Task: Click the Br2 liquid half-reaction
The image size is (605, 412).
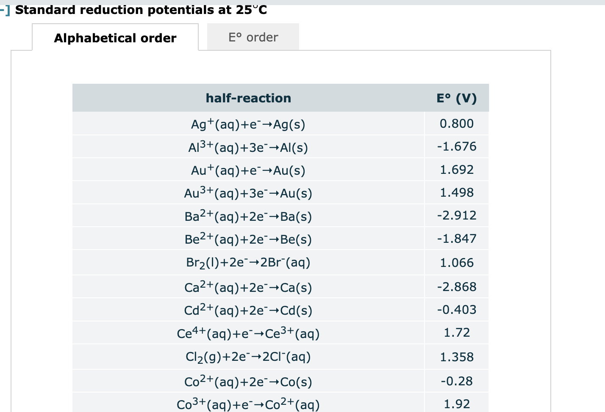Action: pyautogui.click(x=248, y=262)
